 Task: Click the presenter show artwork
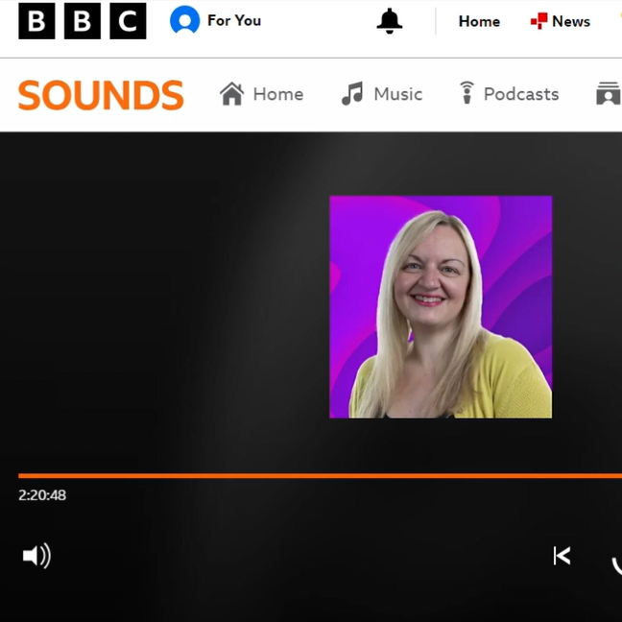point(441,306)
